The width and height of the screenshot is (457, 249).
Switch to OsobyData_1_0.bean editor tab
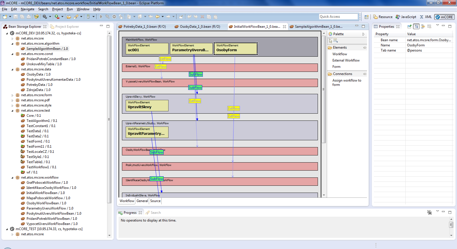pos(197,27)
